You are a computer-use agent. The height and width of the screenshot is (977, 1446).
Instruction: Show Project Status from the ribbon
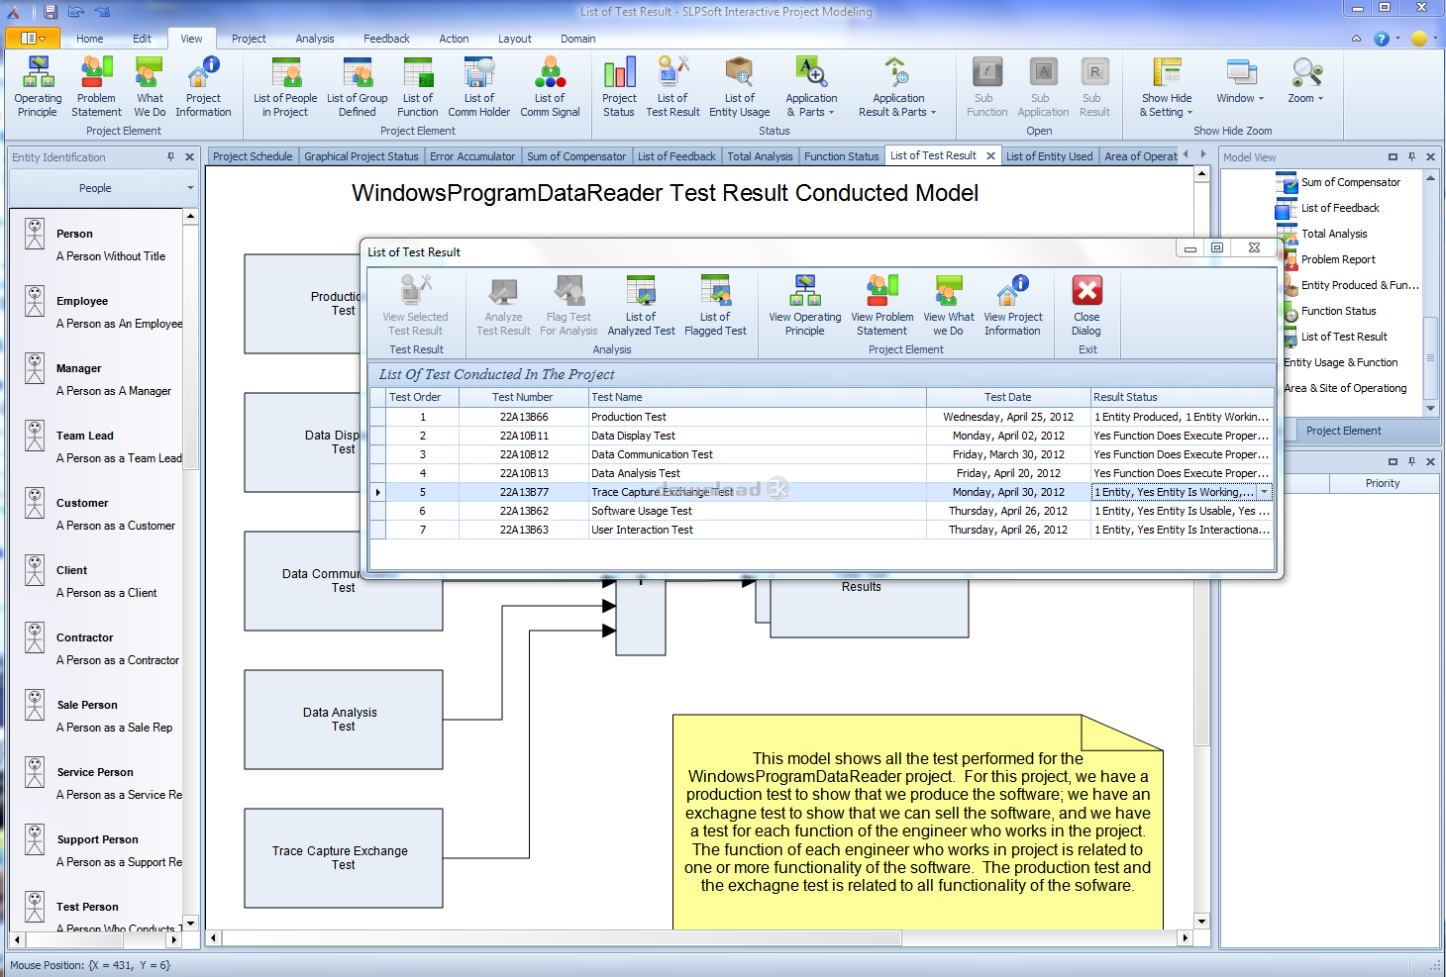coord(619,87)
